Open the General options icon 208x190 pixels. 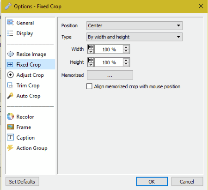10,23
